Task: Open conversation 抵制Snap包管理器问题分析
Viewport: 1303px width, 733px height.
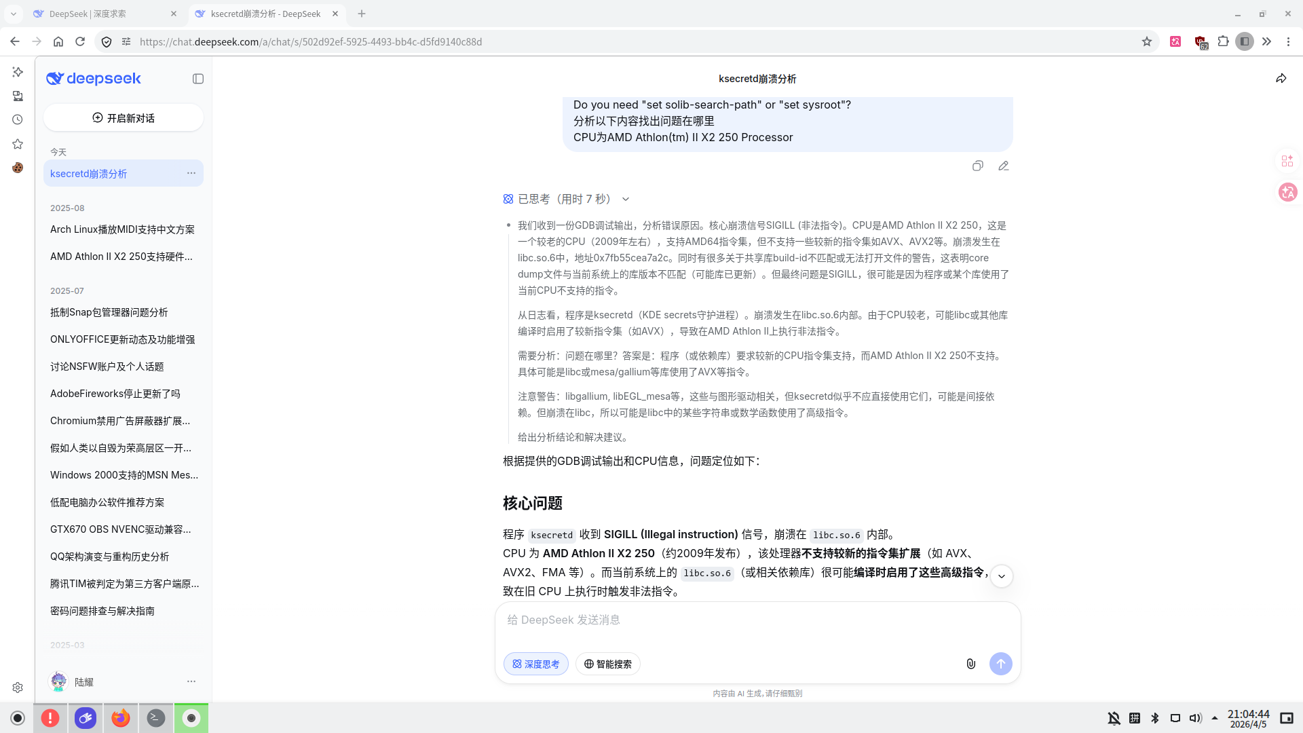Action: pyautogui.click(x=109, y=312)
